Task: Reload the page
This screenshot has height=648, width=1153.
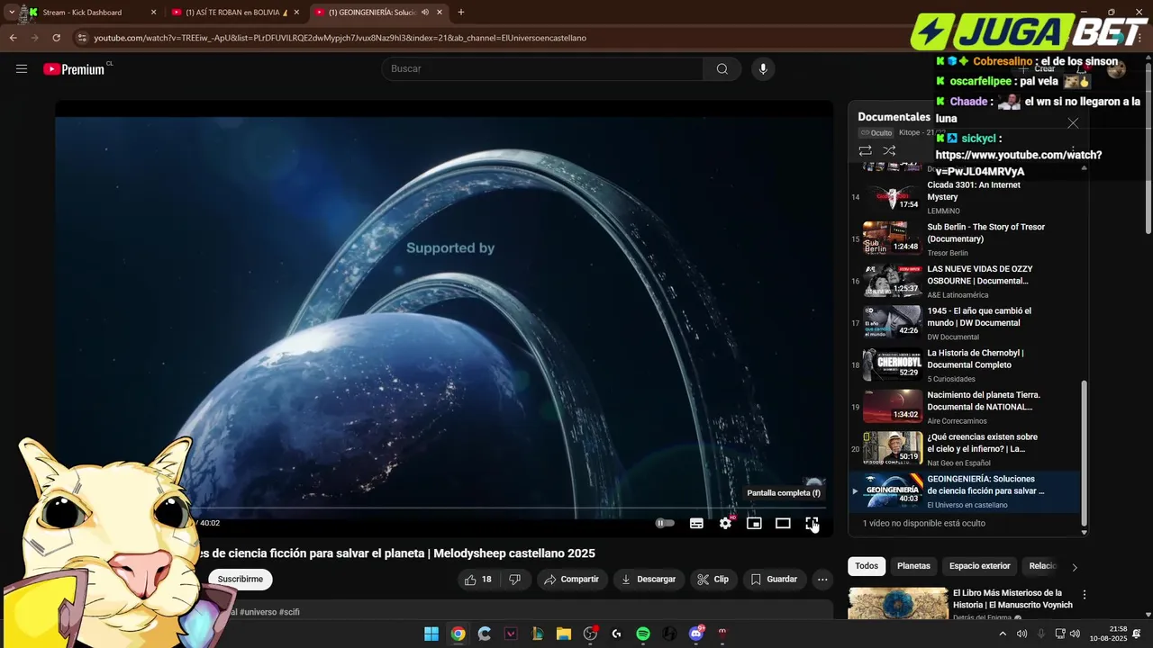Action: tap(56, 38)
